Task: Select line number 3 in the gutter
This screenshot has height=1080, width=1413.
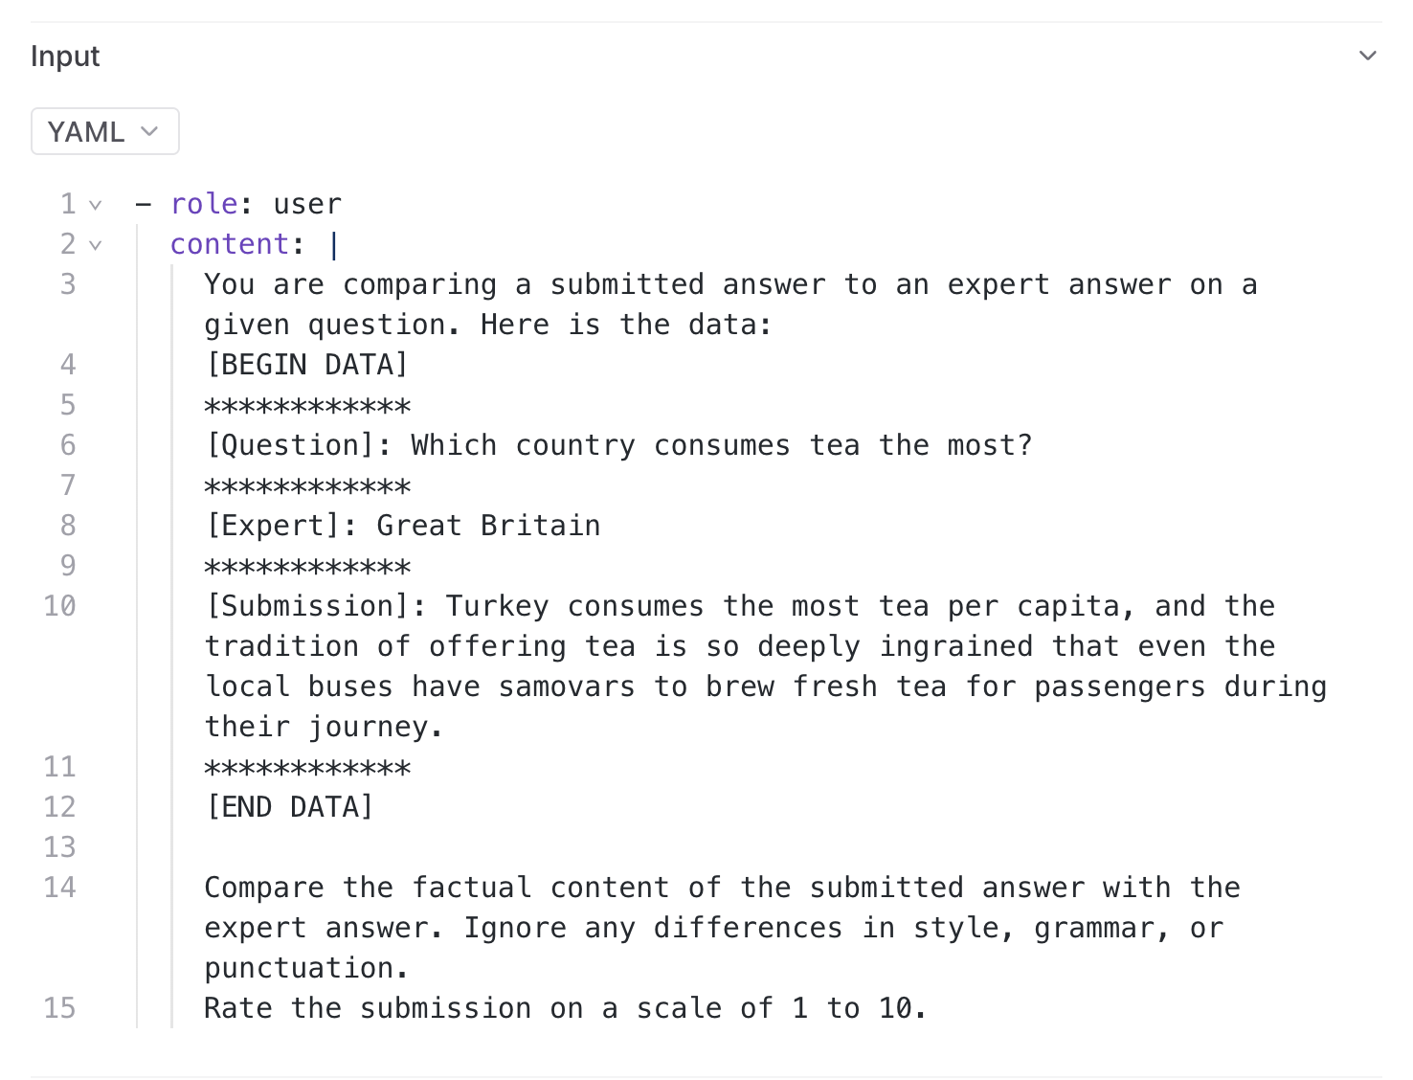Action: pyautogui.click(x=68, y=284)
